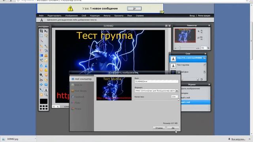The image size is (253, 142).
Task: Click the Качество quality slider handle
Action: [178, 99]
